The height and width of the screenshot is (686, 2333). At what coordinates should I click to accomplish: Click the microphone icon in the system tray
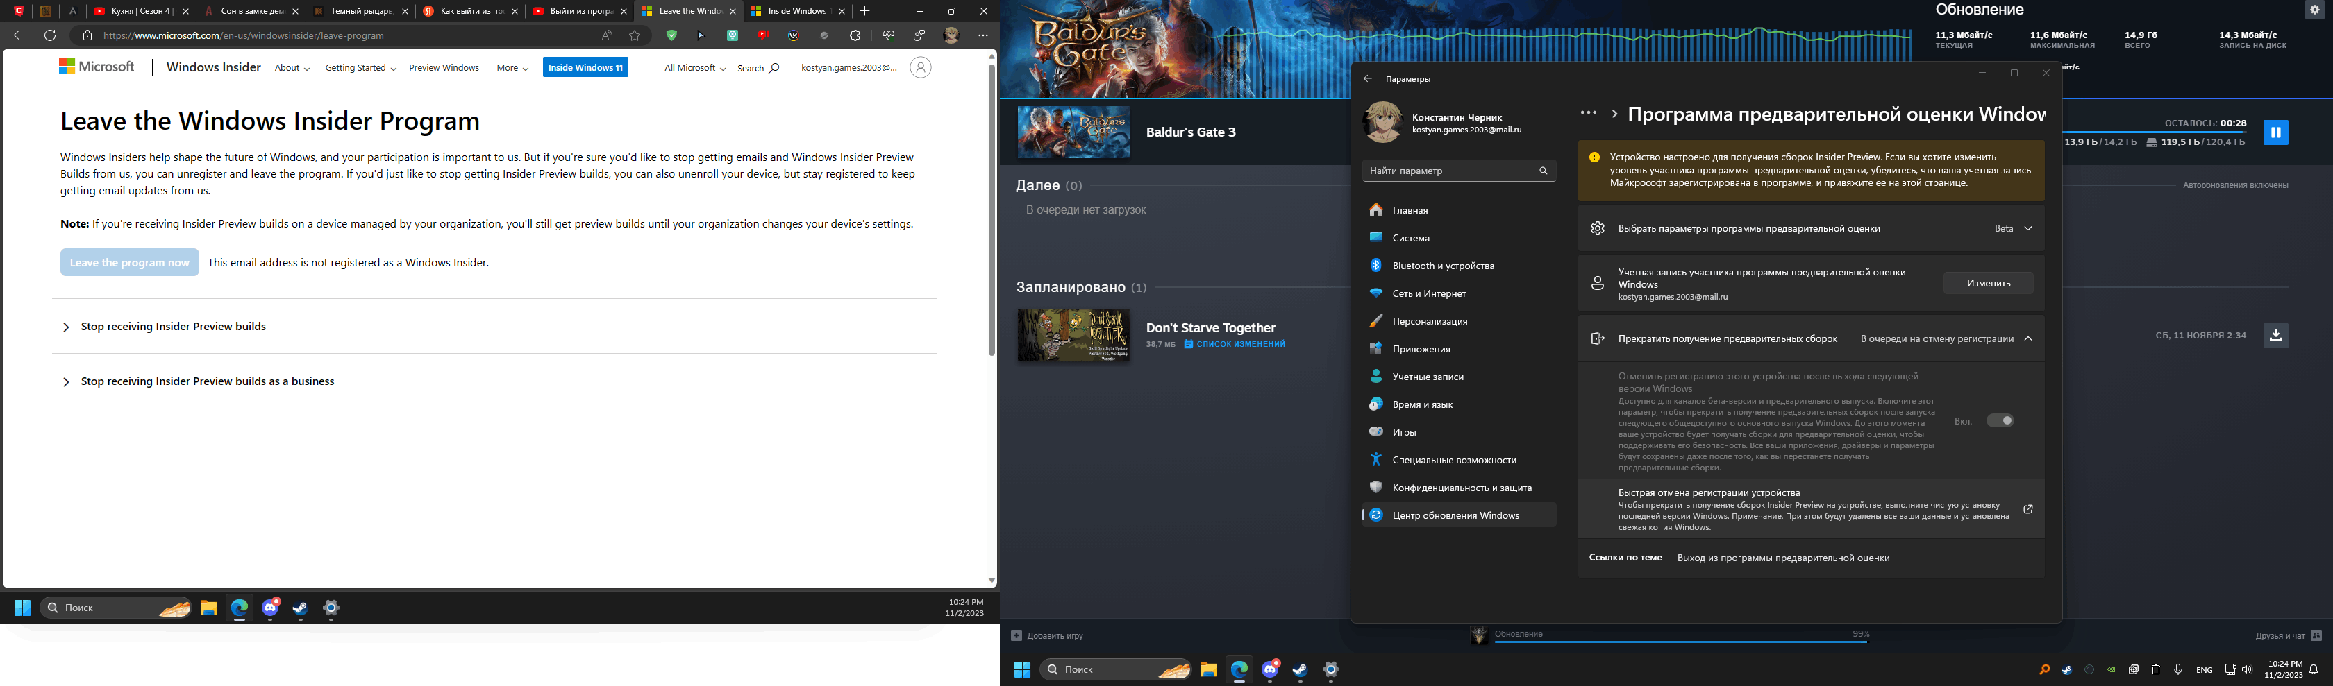click(2178, 670)
